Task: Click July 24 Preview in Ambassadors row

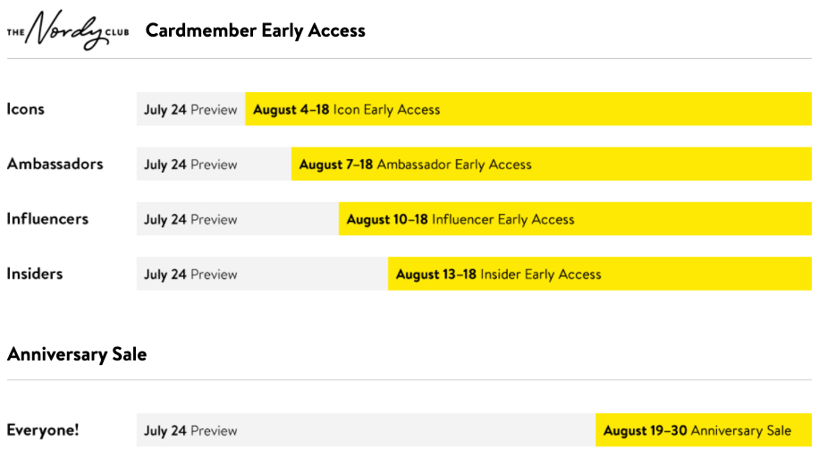Action: pyautogui.click(x=190, y=165)
